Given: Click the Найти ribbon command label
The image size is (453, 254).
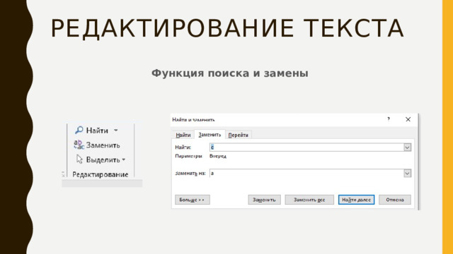Looking at the screenshot, I should tap(97, 131).
